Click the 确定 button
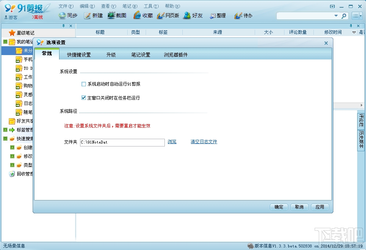 279,207
